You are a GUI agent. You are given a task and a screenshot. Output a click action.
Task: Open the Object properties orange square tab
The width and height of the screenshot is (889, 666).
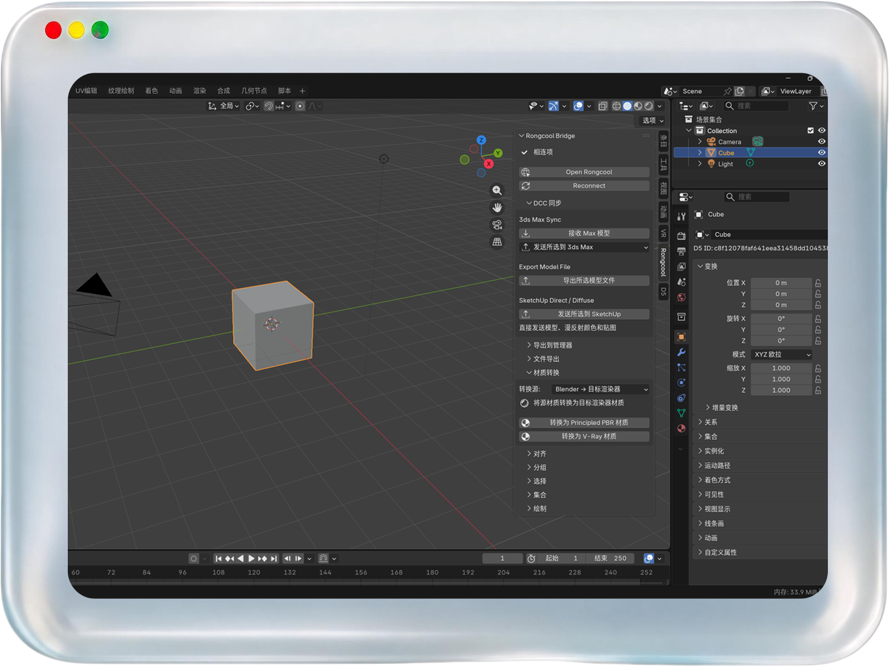681,337
